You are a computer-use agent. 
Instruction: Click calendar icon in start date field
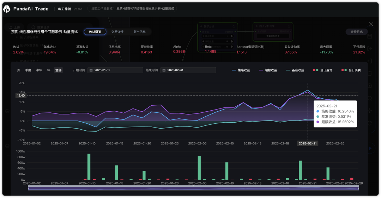(x=91, y=70)
